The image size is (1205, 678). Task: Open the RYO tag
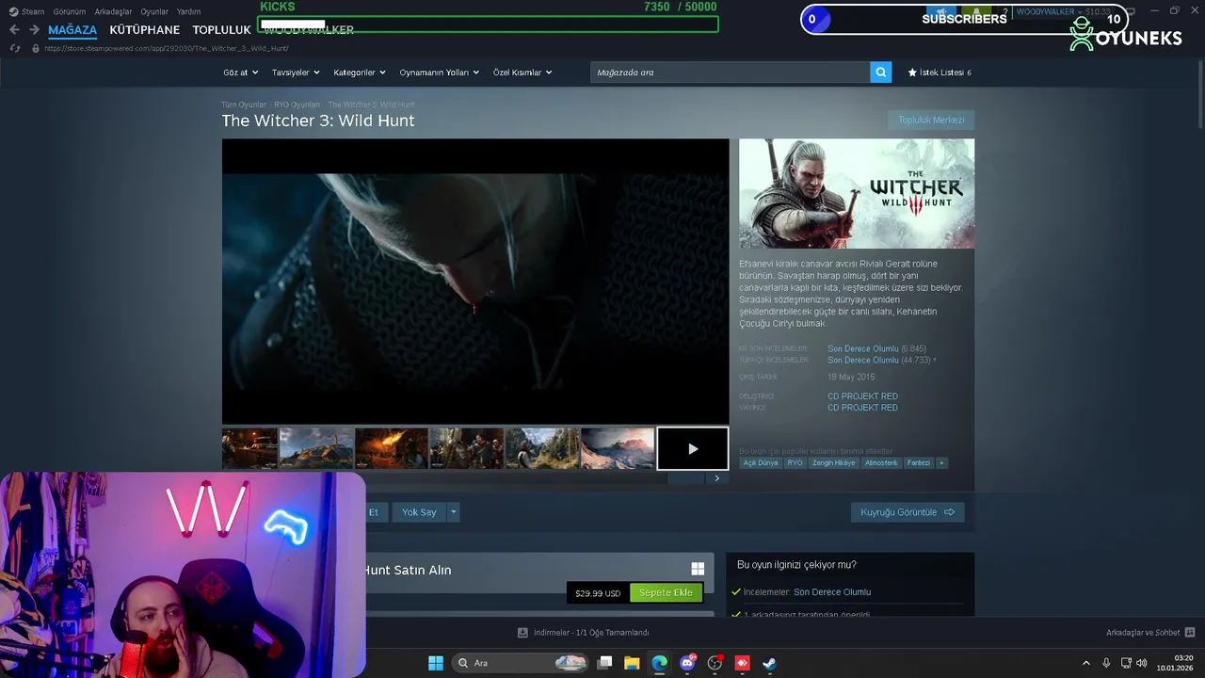795,462
